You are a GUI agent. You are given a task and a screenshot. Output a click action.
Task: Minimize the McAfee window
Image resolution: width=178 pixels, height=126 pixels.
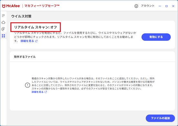click(x=160, y=6)
